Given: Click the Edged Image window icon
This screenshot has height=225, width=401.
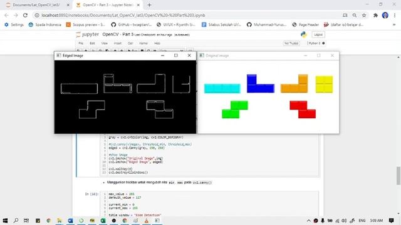Looking at the screenshot, I should click(x=59, y=56).
